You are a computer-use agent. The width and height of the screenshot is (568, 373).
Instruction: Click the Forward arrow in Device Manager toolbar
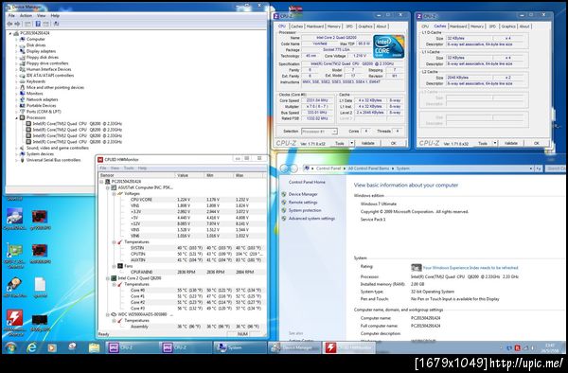pyautogui.click(x=17, y=24)
